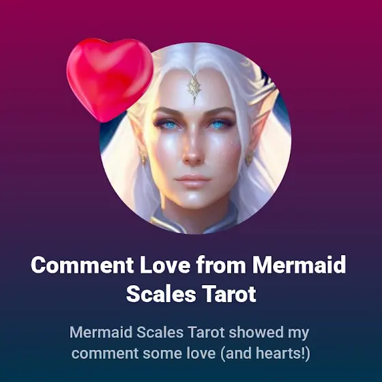382x382 pixels.
Task: Tap the gold earring on the left ear
Action: pyautogui.click(x=143, y=158)
